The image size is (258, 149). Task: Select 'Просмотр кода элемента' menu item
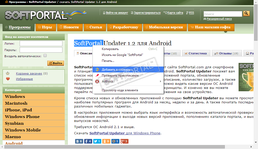pyautogui.click(x=128, y=90)
